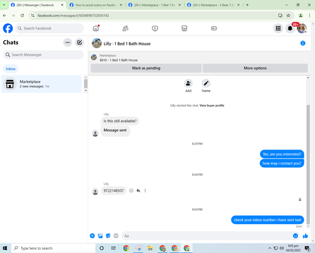Open the Facebook menu grid icon
The image size is (315, 253).
pos(278,28)
